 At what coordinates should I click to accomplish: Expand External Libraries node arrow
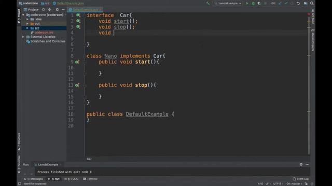(x=23, y=37)
